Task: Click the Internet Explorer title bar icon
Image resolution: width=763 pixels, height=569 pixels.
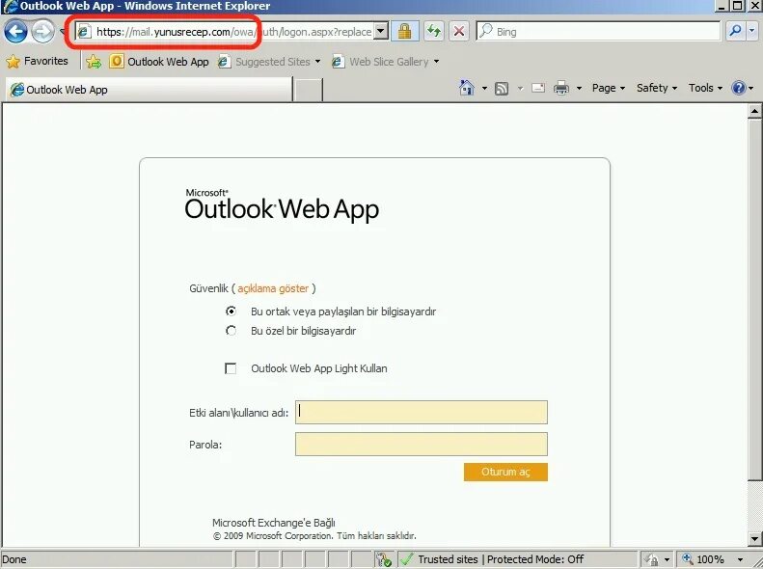Action: point(11,7)
